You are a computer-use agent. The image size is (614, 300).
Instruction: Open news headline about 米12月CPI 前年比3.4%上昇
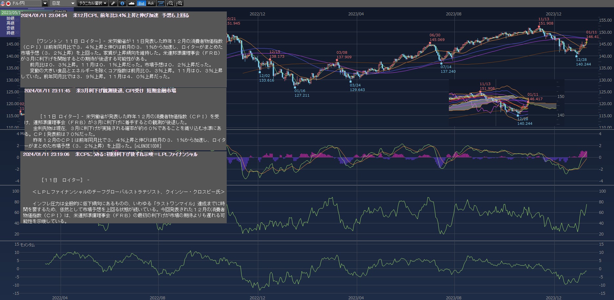131,15
